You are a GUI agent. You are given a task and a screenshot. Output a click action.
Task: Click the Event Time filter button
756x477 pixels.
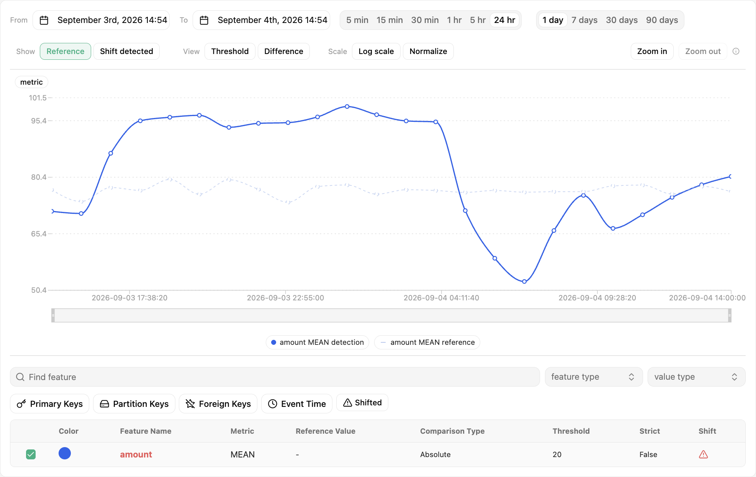[x=297, y=404]
